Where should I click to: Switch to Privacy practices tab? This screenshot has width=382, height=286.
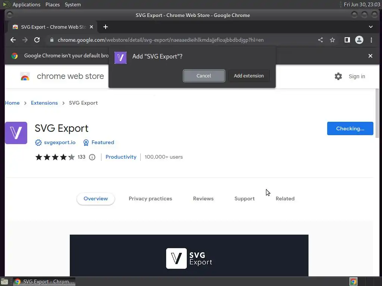click(x=150, y=199)
